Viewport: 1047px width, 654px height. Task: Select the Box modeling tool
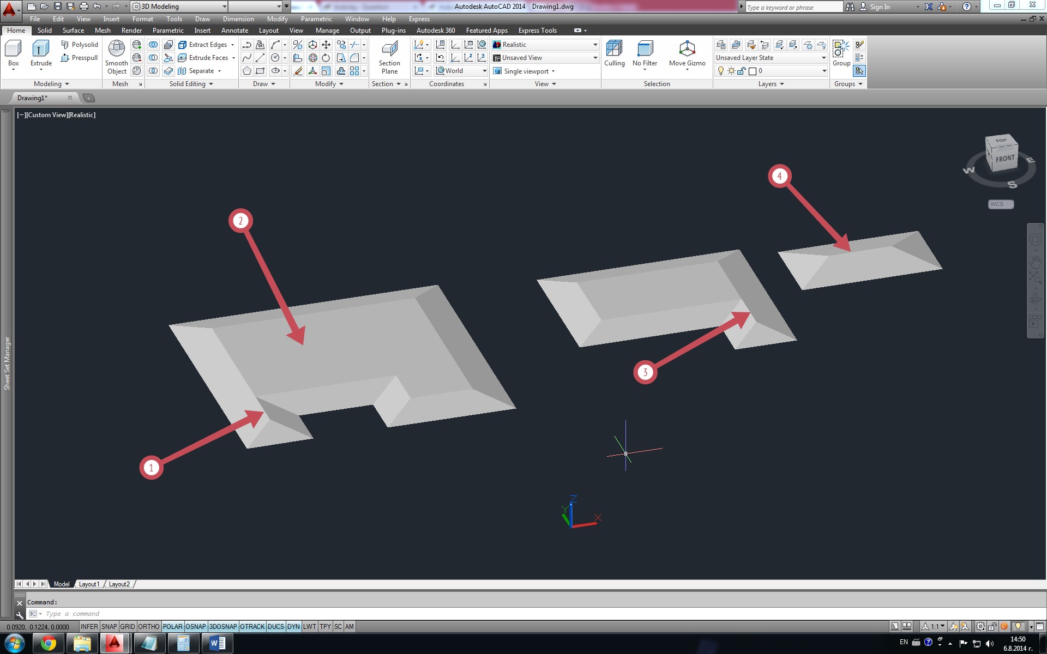(x=13, y=54)
